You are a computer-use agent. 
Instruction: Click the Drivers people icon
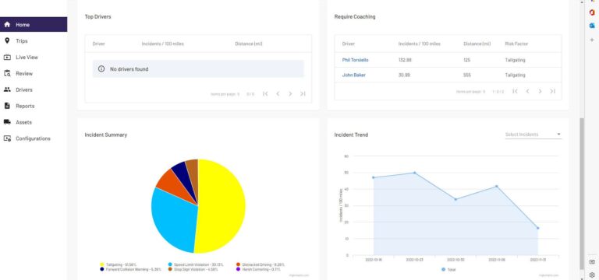point(7,90)
